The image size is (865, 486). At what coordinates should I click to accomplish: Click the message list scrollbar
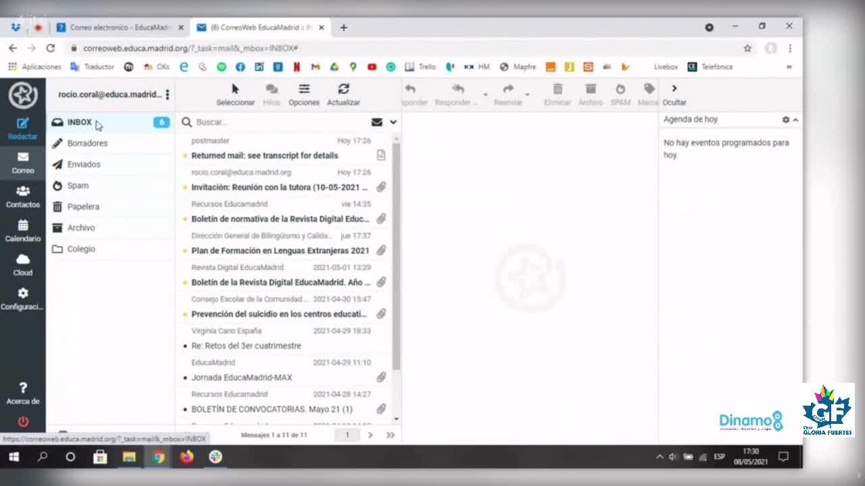[396, 256]
